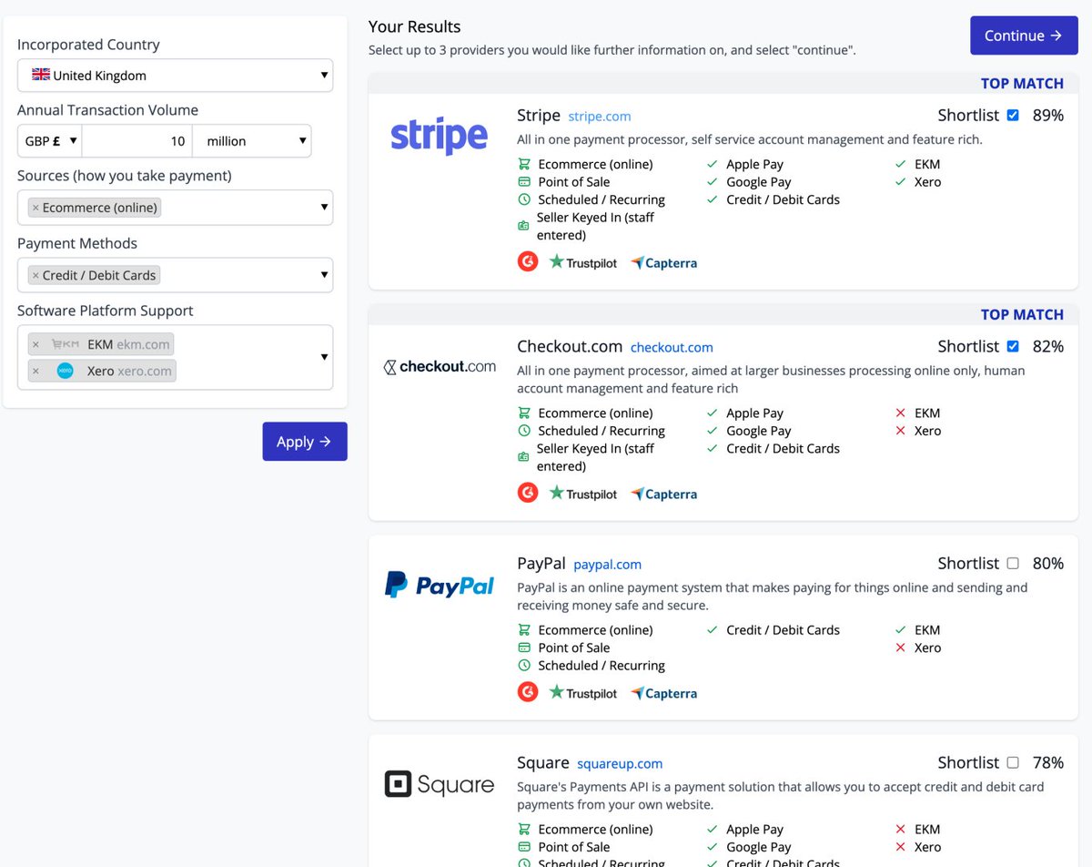The image size is (1092, 867).
Task: Click Stripe's Scheduled / Recurring clock icon
Action: click(524, 199)
